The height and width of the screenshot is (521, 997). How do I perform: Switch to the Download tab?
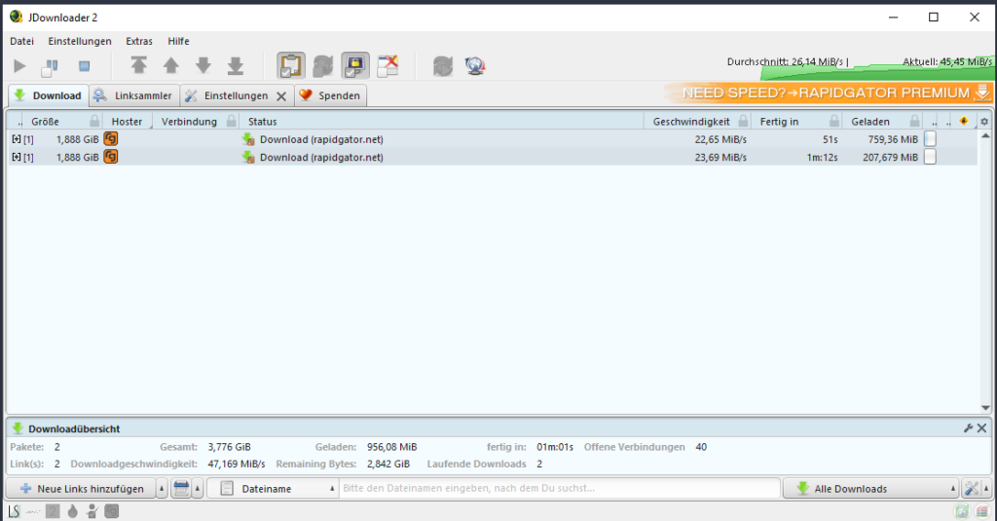tap(49, 95)
